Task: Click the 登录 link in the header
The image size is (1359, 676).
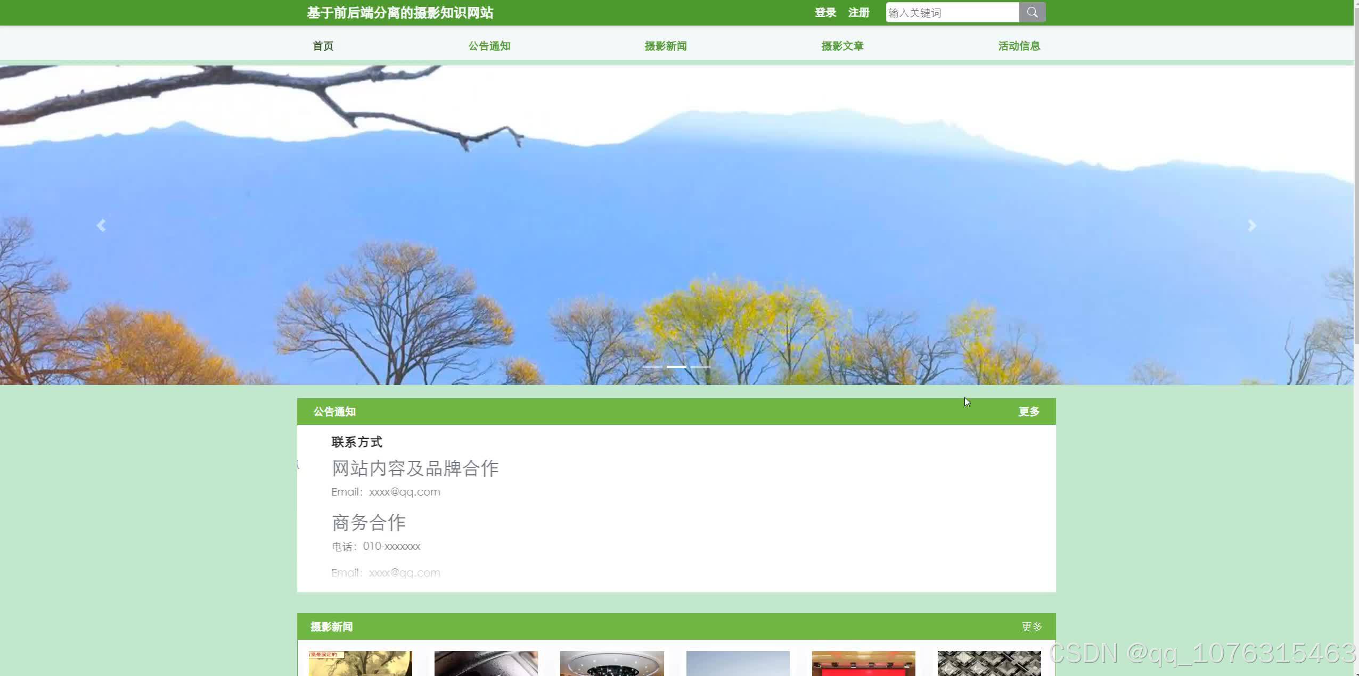Action: coord(824,12)
